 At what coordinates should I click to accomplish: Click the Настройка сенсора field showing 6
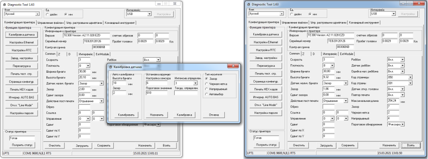point(157,83)
